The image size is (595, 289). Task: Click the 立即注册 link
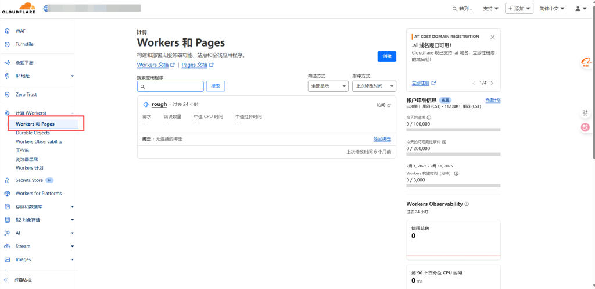click(x=424, y=83)
